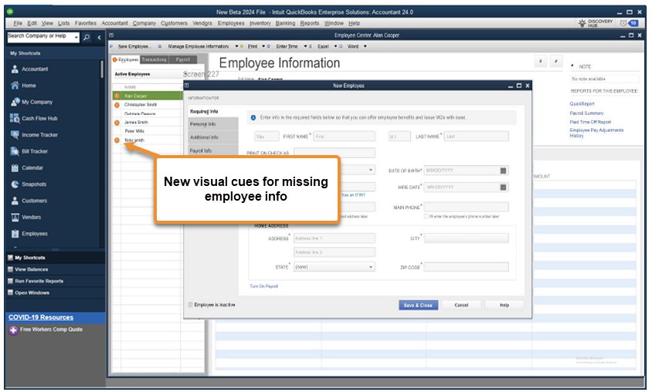Open the Payroll Summary report link
Viewport: 652px width, 392px height.
(586, 113)
